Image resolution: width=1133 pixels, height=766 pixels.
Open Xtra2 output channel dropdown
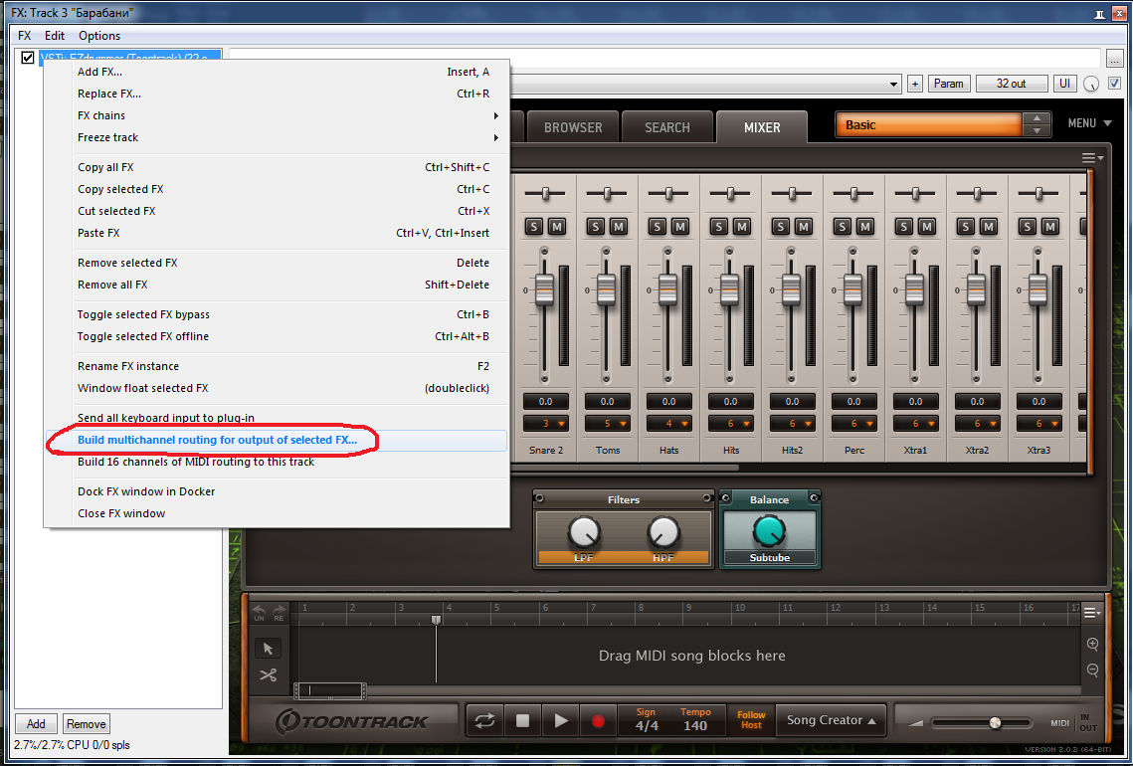pyautogui.click(x=977, y=424)
